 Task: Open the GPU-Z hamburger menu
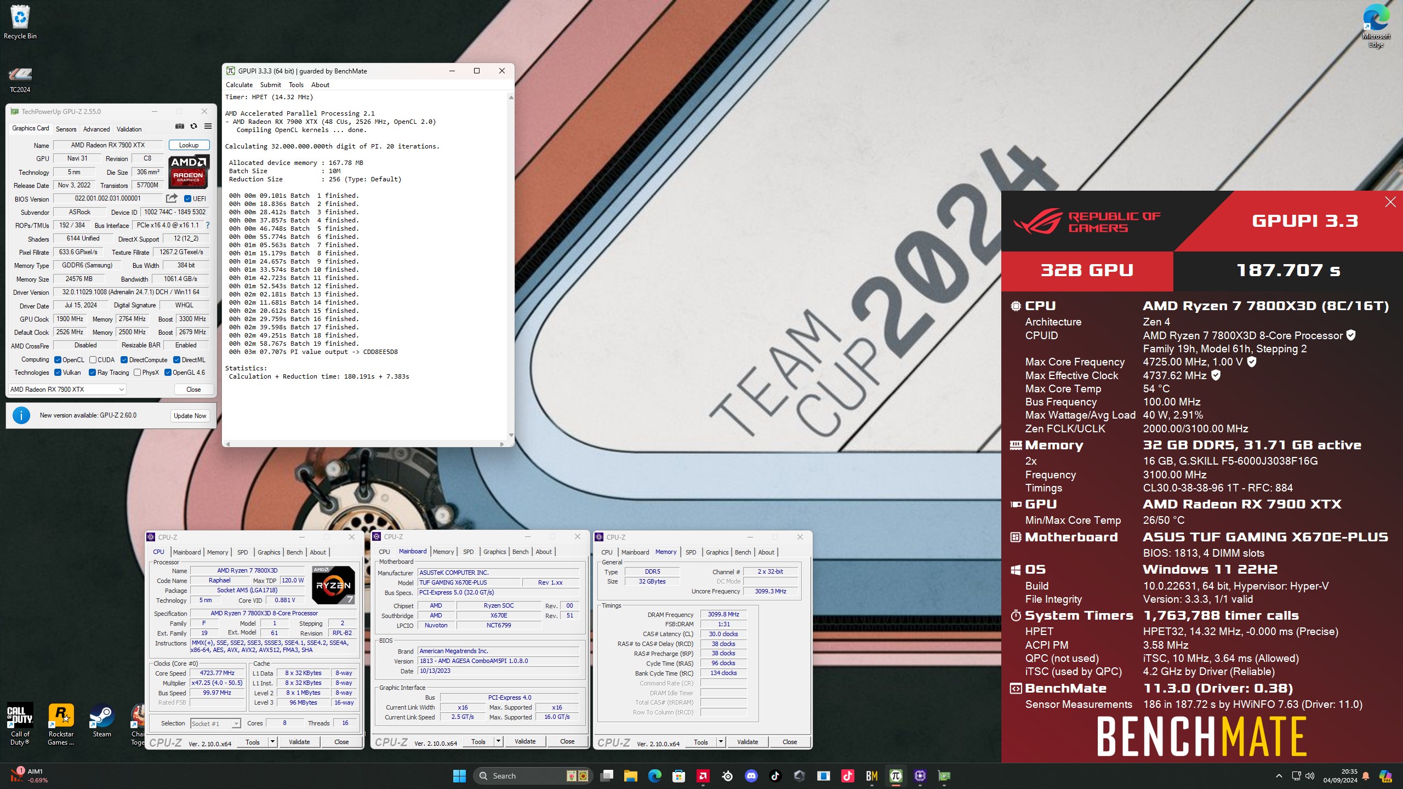[208, 126]
